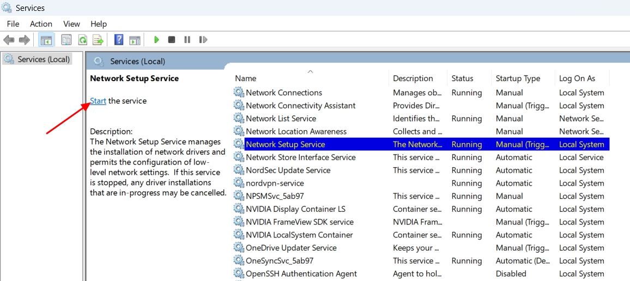Select Network Store Interface Service row
This screenshot has width=630, height=281.
(421, 157)
